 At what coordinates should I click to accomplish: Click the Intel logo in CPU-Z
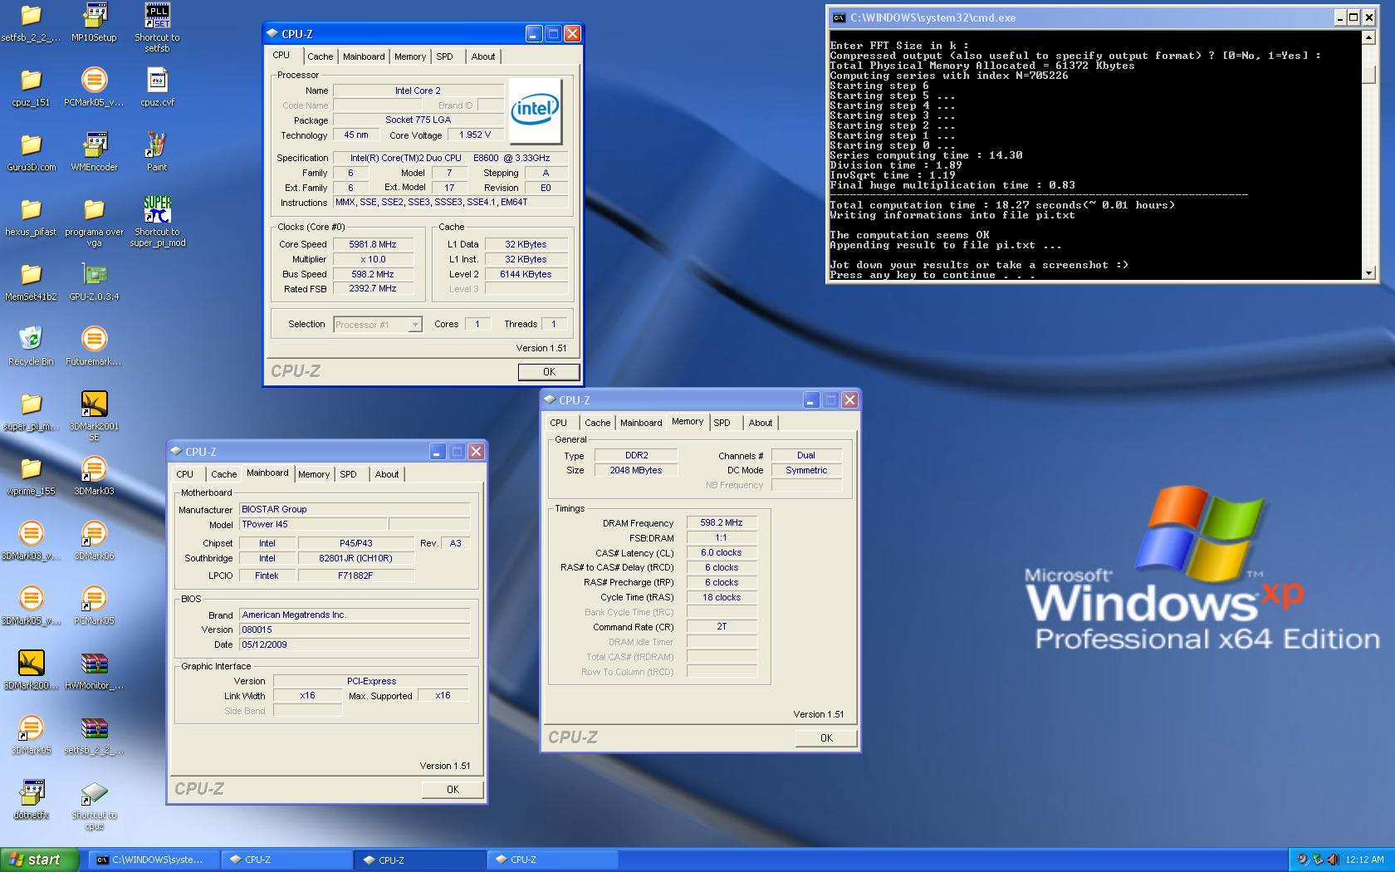coord(535,111)
